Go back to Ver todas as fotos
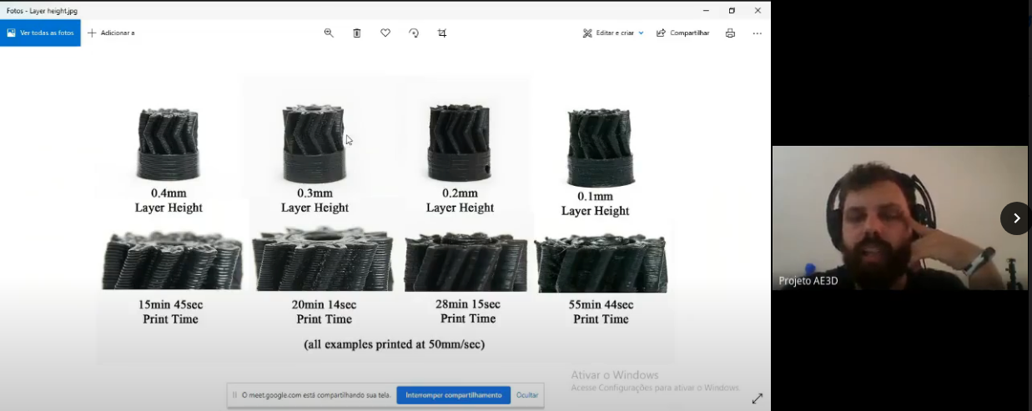The width and height of the screenshot is (1032, 411). (40, 33)
